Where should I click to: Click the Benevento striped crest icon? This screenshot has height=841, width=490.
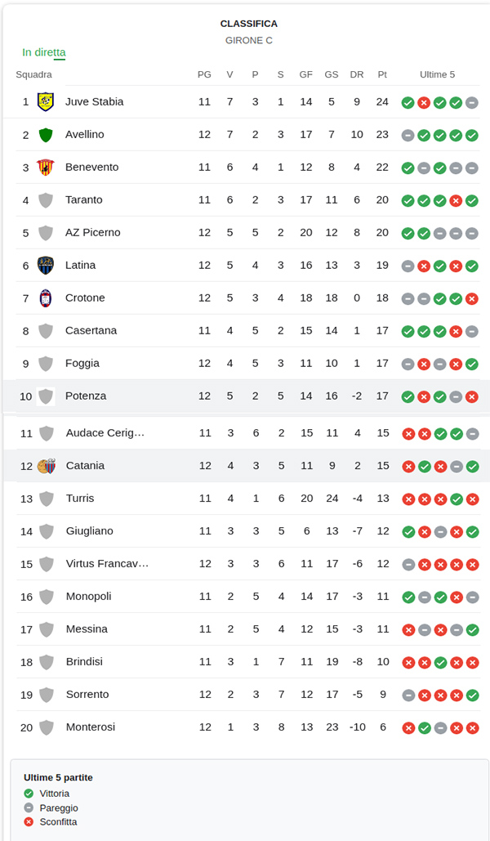(x=46, y=168)
